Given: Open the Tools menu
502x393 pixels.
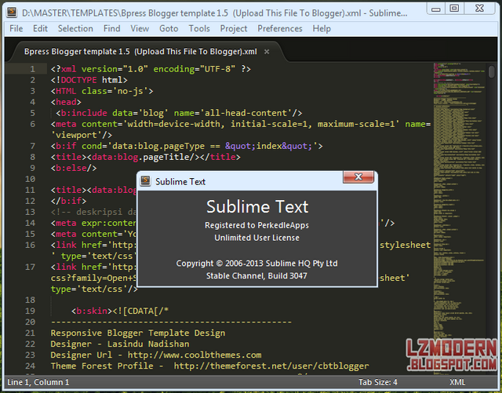Looking at the screenshot, I should pos(199,28).
